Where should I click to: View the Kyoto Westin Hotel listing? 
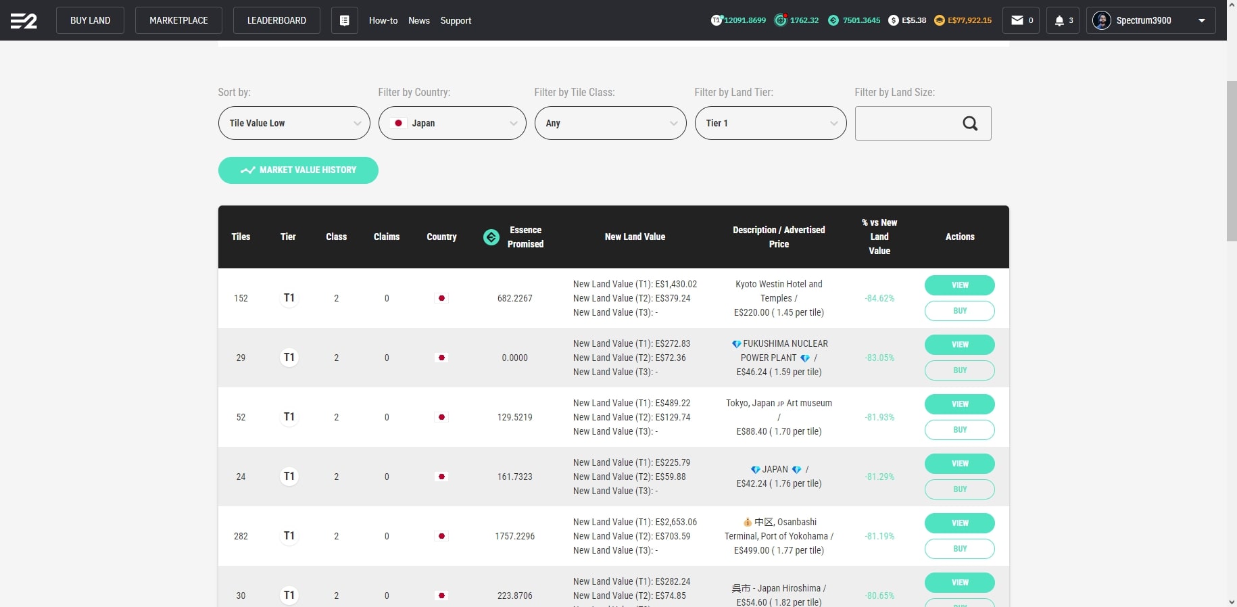tap(959, 285)
